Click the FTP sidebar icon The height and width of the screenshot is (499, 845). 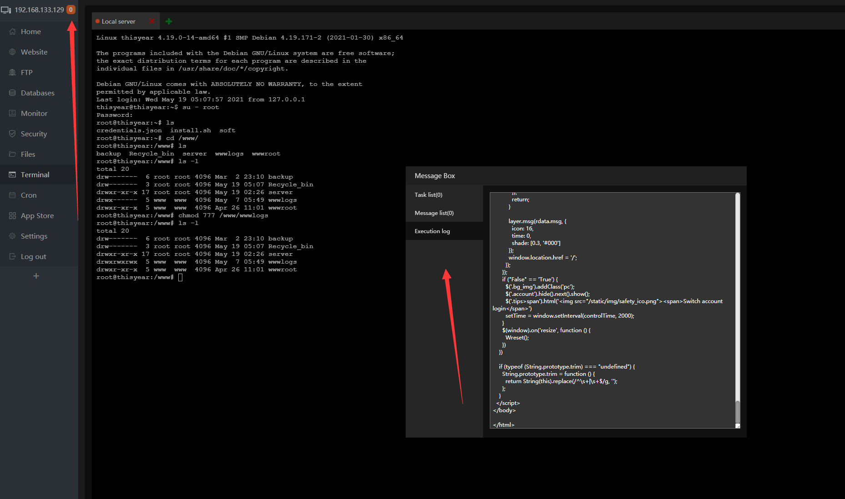[x=12, y=73]
